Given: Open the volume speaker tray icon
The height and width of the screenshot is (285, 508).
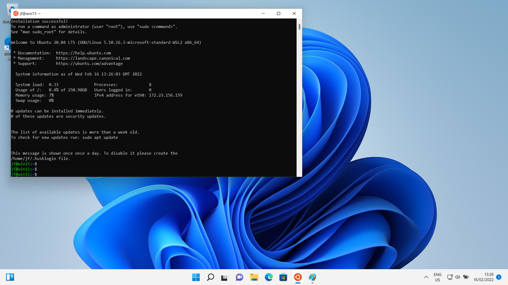Looking at the screenshot, I should coord(458,277).
